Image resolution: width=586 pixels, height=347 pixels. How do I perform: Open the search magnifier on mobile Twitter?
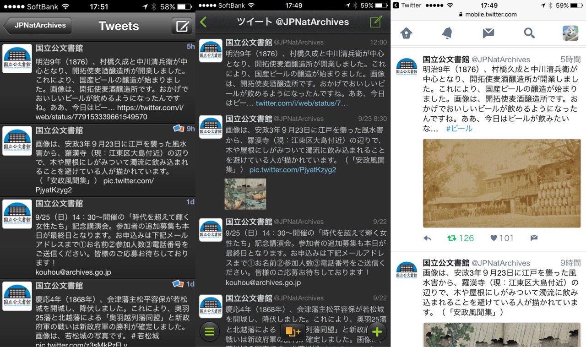[529, 33]
